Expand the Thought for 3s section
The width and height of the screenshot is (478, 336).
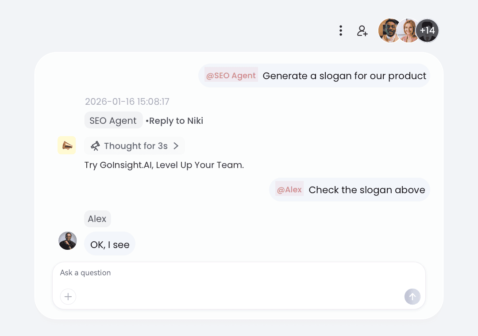click(135, 146)
